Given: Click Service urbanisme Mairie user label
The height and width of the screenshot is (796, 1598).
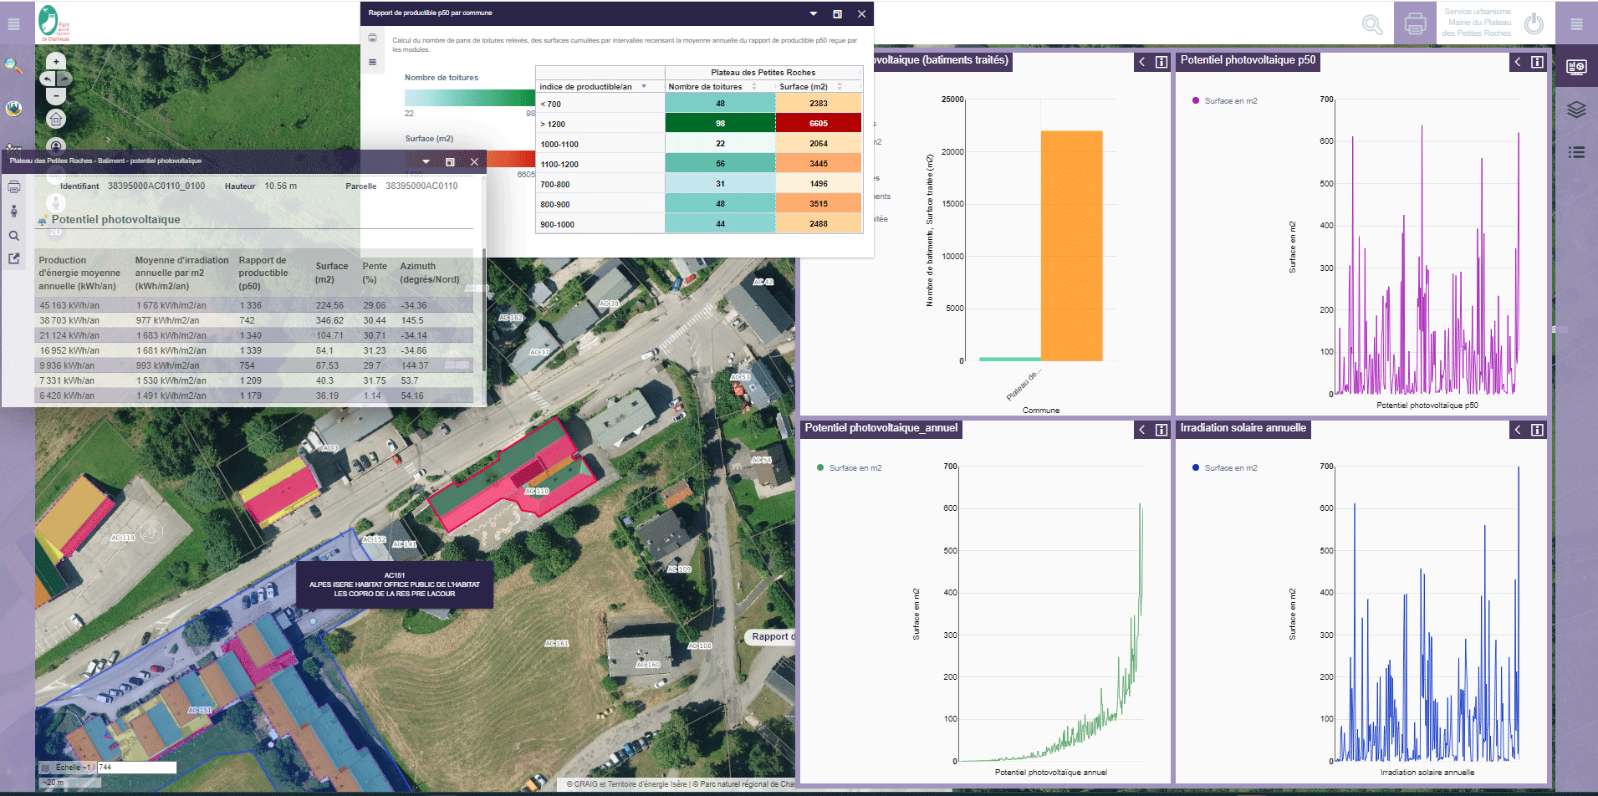Looking at the screenshot, I should [1477, 23].
